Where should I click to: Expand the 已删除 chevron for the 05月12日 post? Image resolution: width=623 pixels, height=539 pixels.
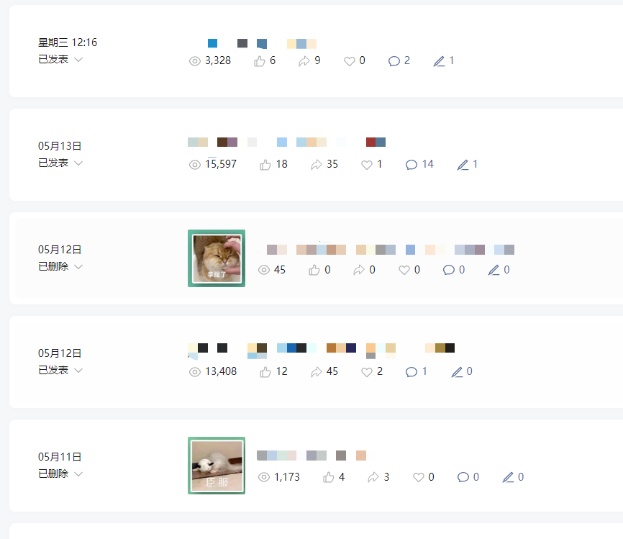click(78, 267)
